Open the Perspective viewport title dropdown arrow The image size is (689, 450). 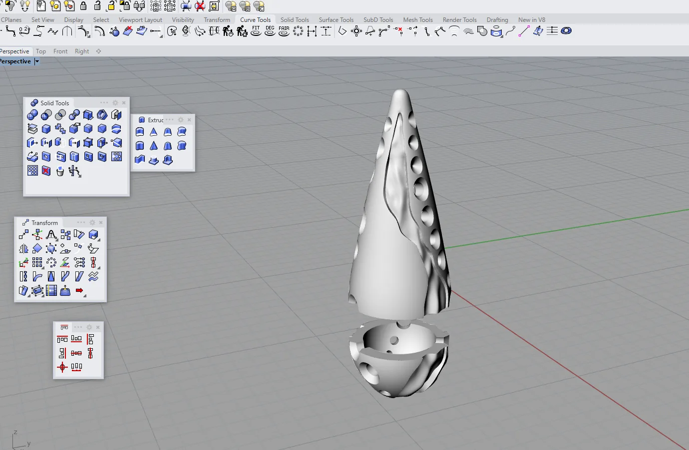(x=36, y=61)
